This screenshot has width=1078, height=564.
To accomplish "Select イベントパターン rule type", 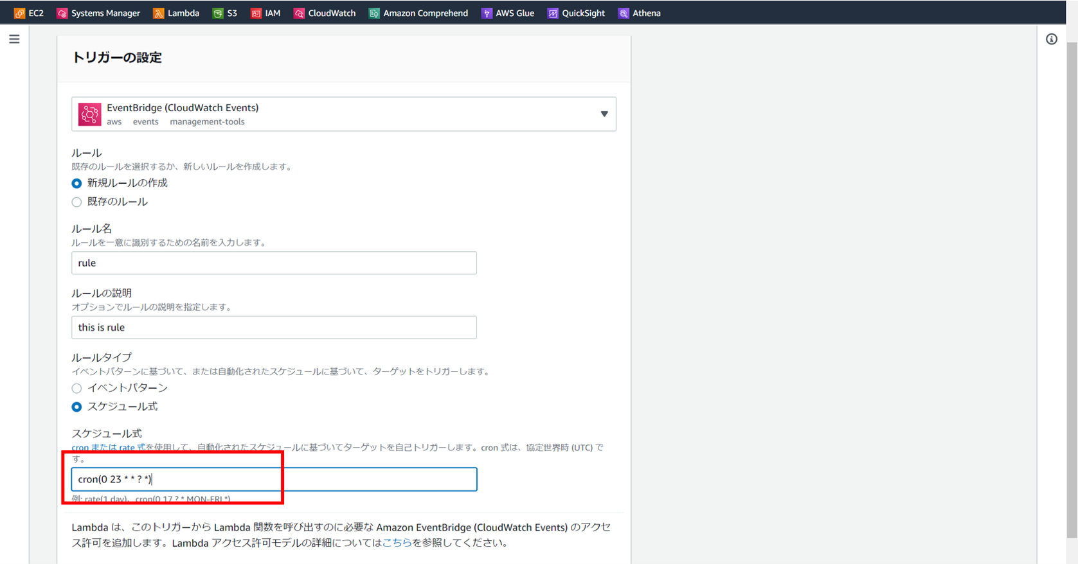I will [76, 388].
